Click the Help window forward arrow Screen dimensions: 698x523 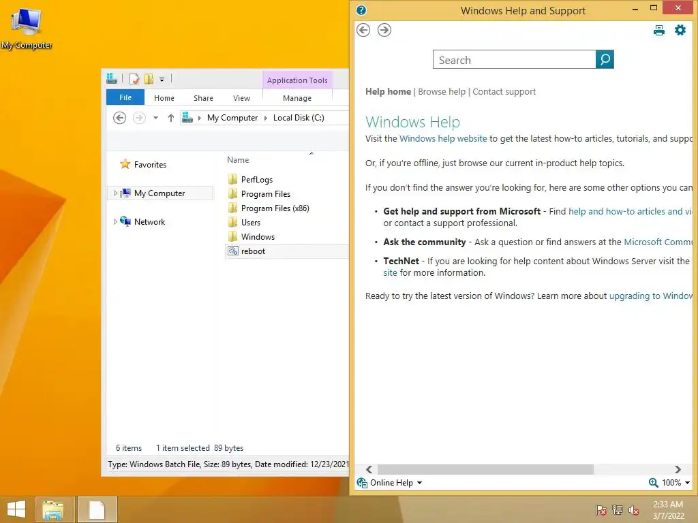pos(384,30)
